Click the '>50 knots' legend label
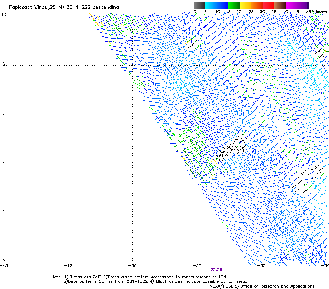The height and width of the screenshot is (289, 329). pyautogui.click(x=316, y=12)
